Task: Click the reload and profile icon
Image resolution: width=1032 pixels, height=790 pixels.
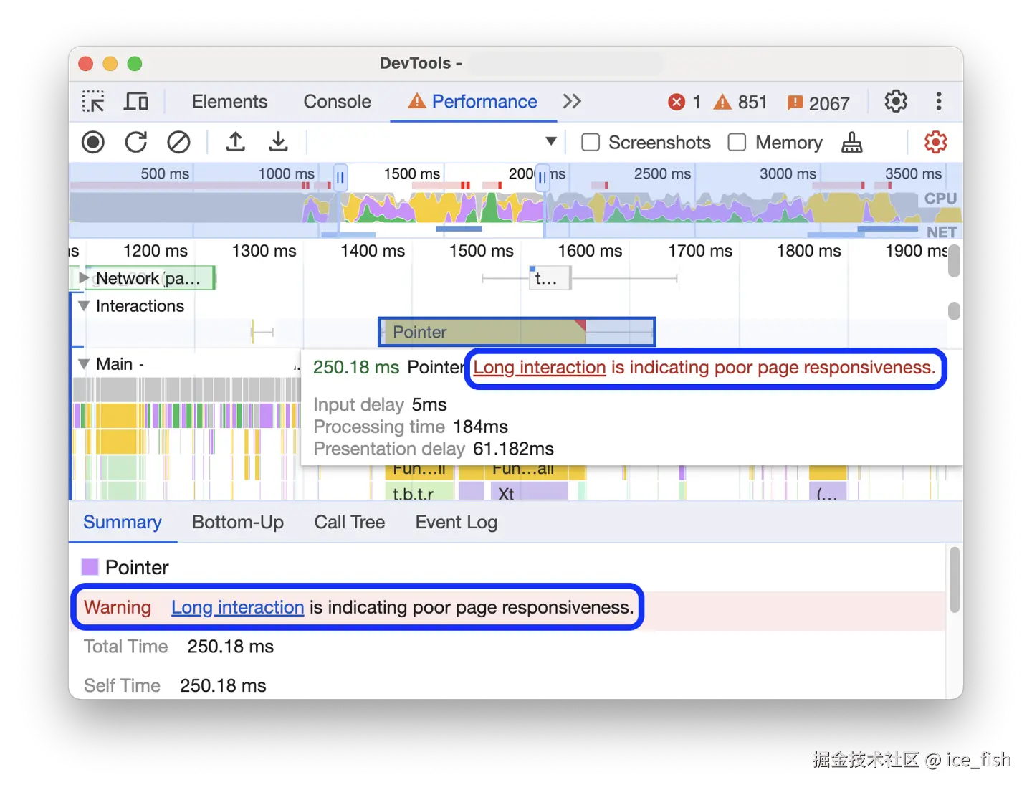Action: coord(135,142)
